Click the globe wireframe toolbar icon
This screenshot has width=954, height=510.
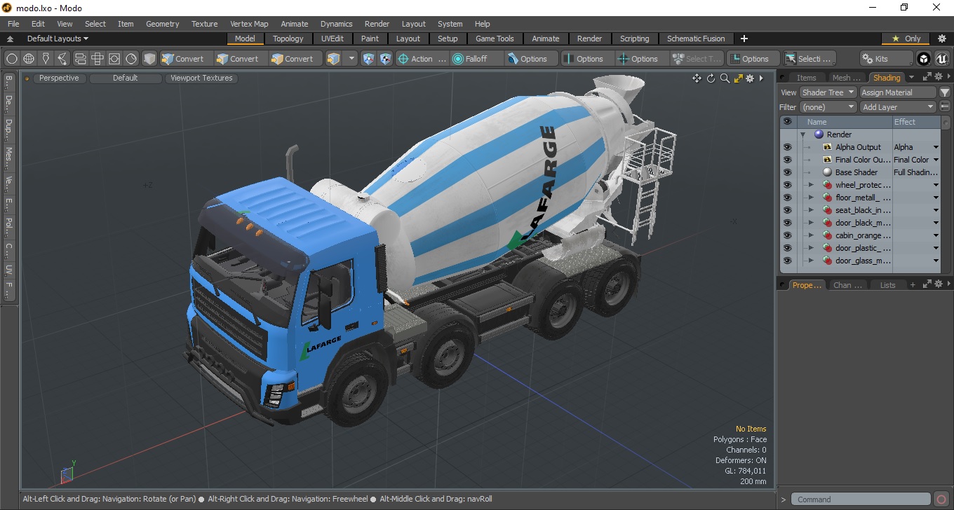(x=29, y=59)
